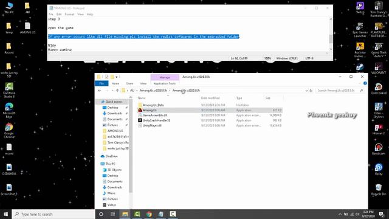The image size is (389, 219).
Task: Open Epic Games Launcher desktop shortcut
Action: [x=360, y=30]
